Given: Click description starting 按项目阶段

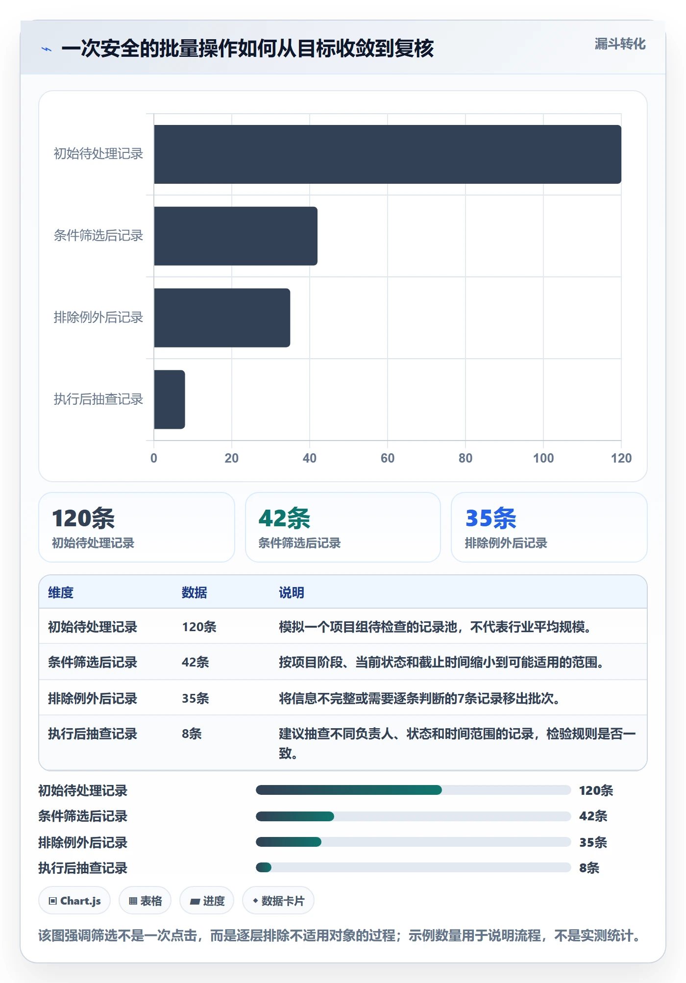Looking at the screenshot, I should [441, 662].
